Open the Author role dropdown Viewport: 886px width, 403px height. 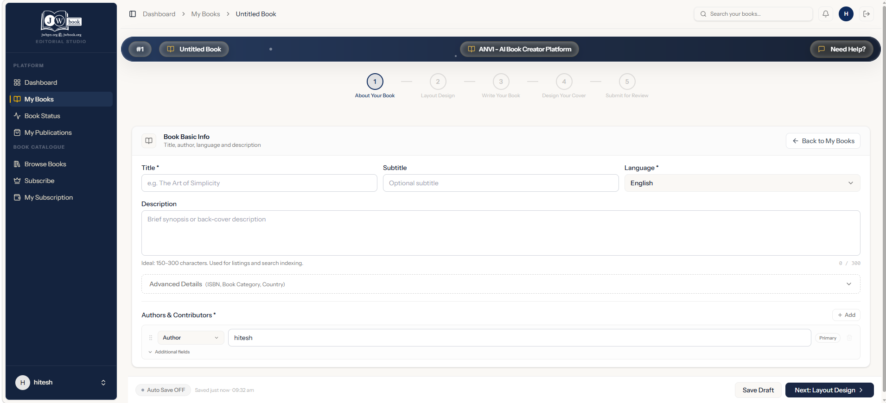[x=191, y=338]
